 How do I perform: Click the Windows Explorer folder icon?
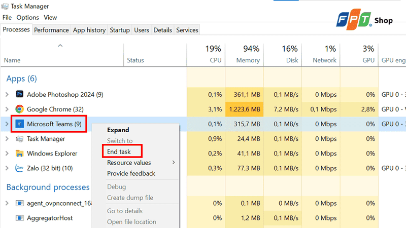click(x=19, y=154)
